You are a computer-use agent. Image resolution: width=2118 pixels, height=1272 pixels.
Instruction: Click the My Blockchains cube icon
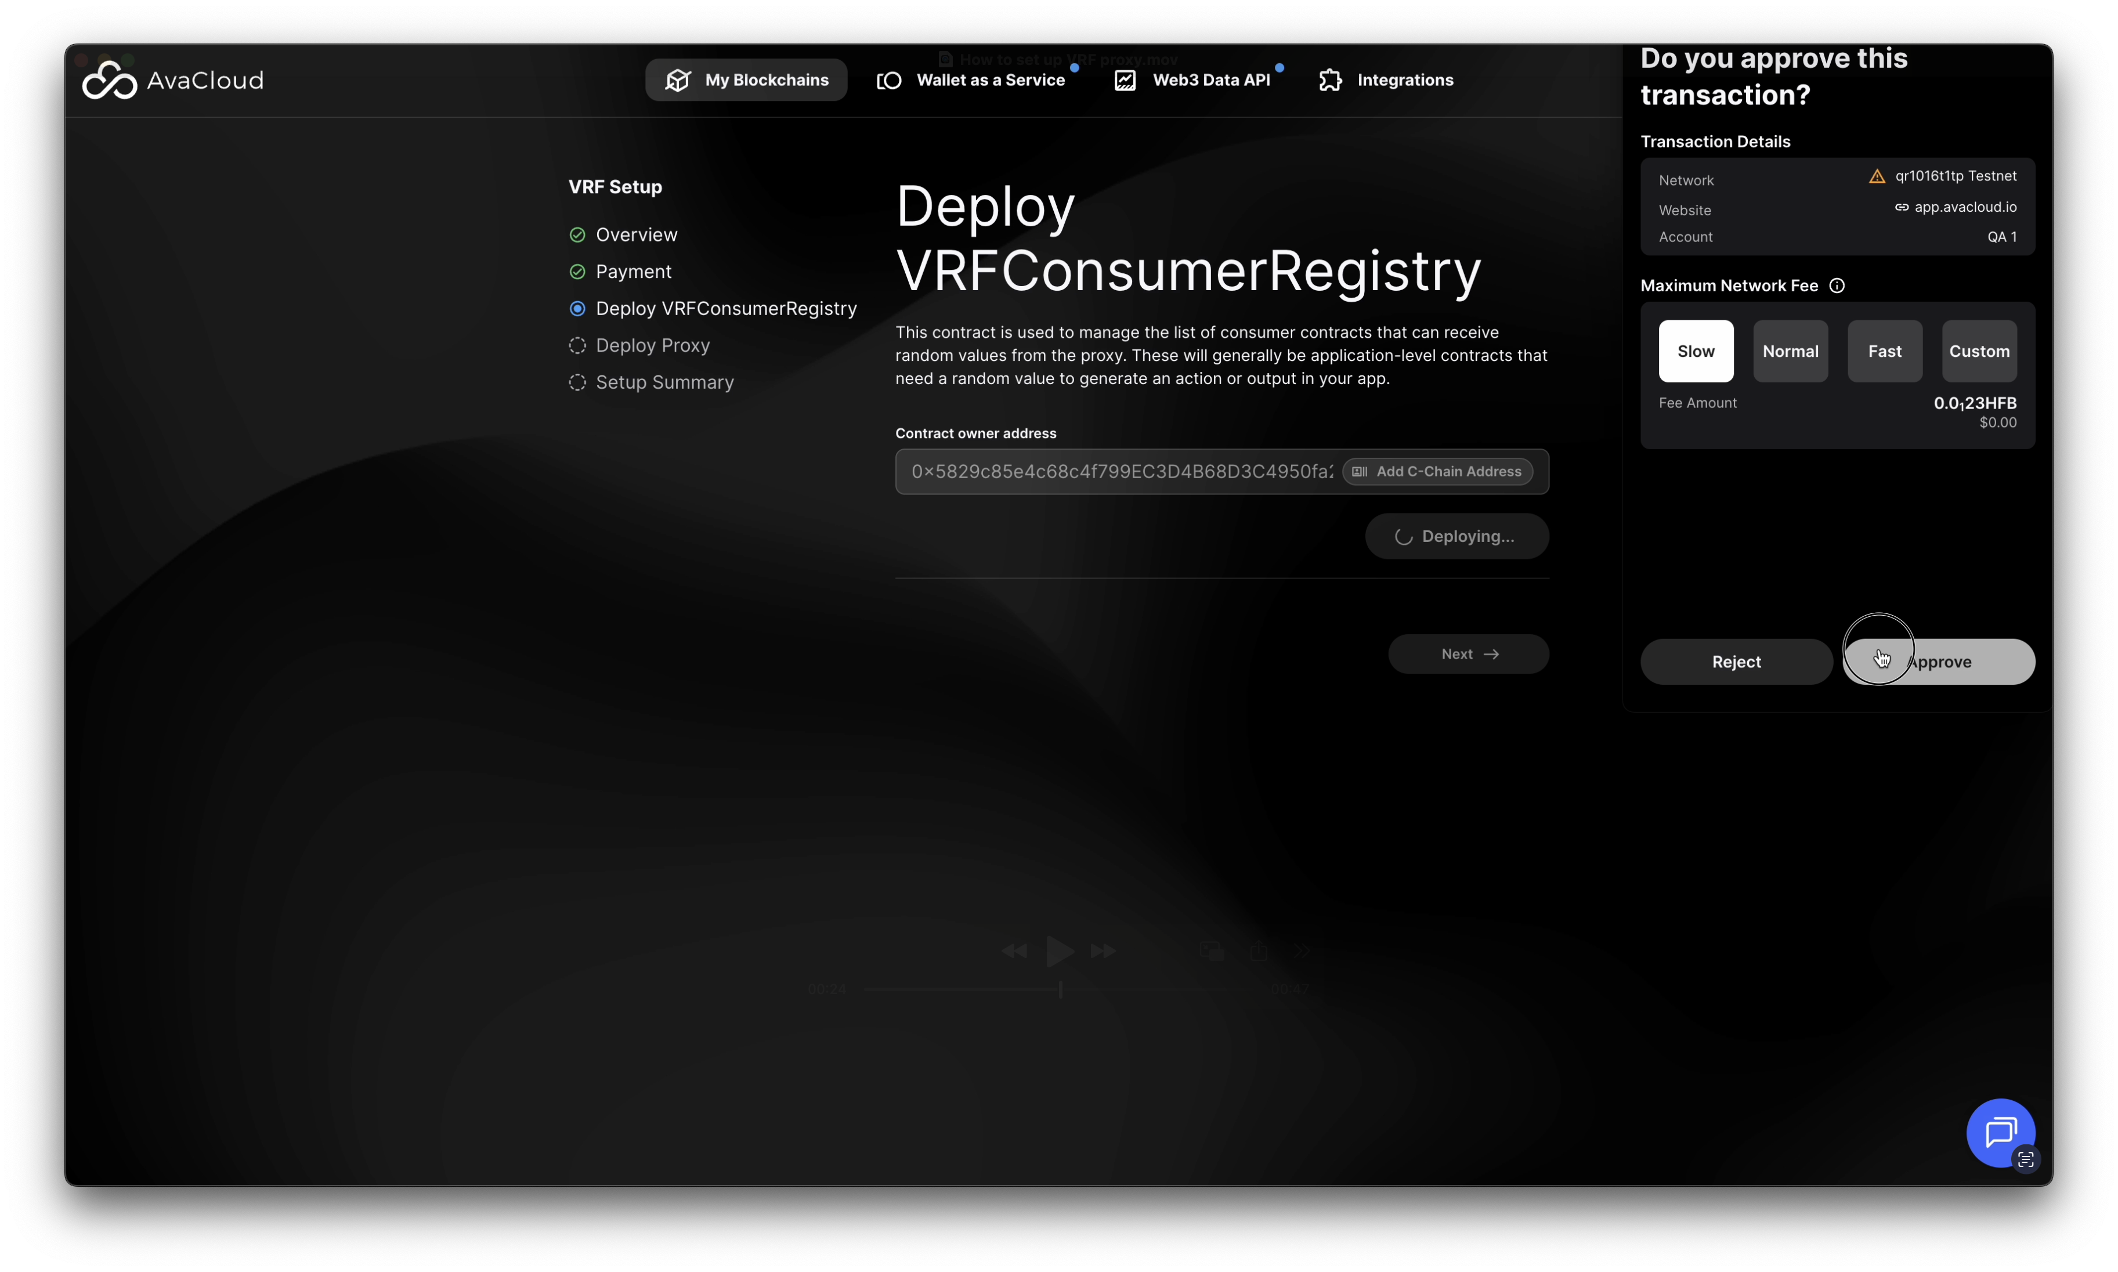pyautogui.click(x=677, y=81)
